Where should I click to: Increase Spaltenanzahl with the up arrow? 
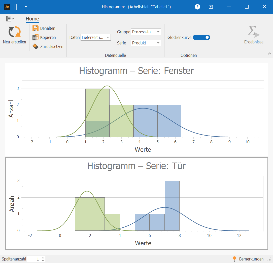coord(43,258)
